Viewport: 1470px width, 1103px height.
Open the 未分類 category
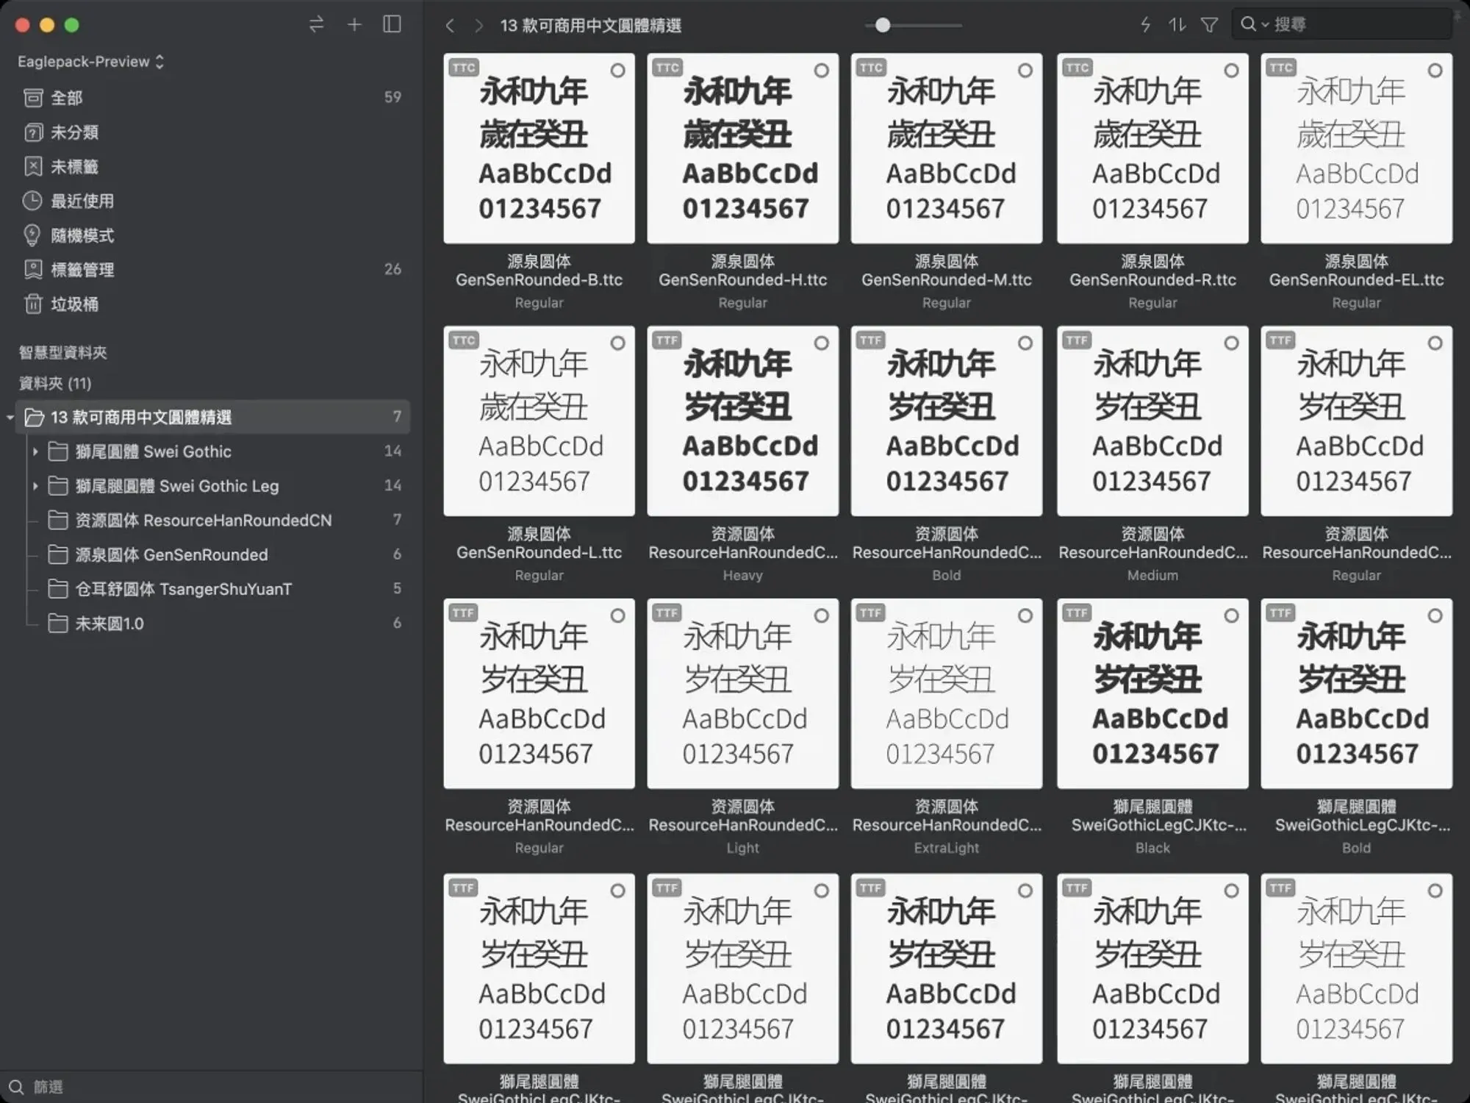pyautogui.click(x=212, y=132)
